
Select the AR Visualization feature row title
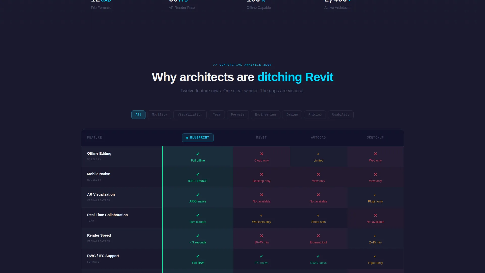click(x=101, y=195)
